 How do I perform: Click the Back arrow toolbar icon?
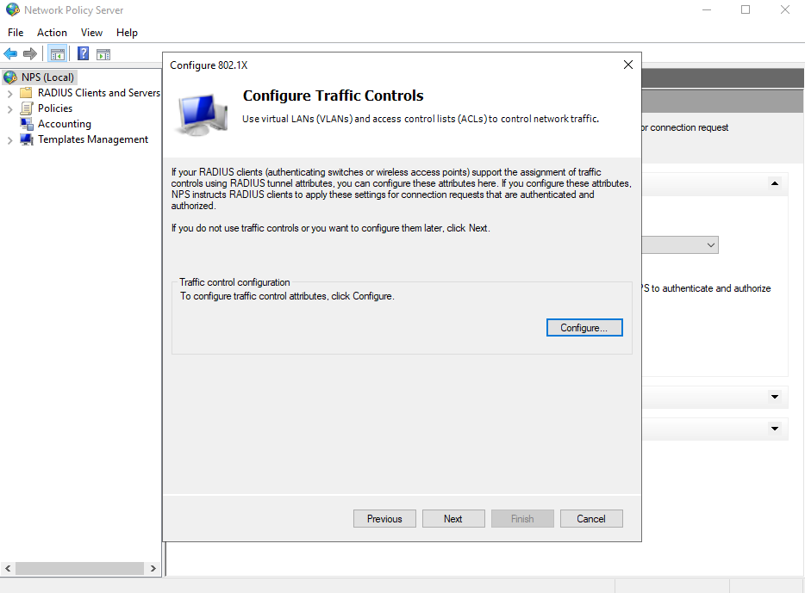pyautogui.click(x=10, y=54)
